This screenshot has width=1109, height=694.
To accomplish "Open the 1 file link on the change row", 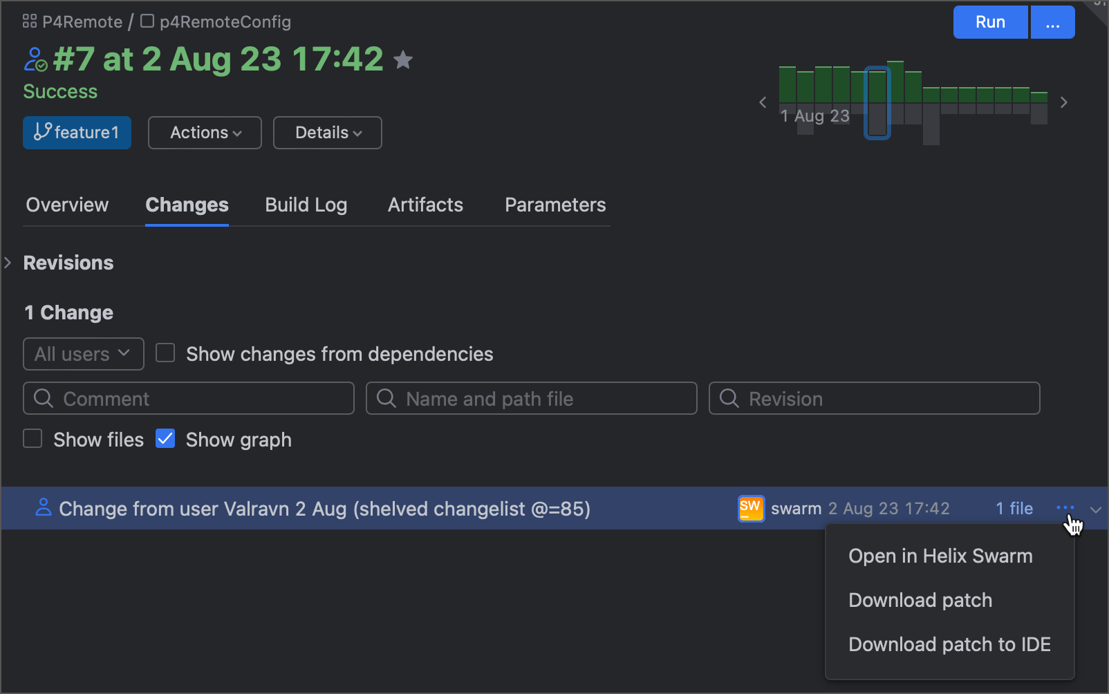I will (x=1014, y=508).
